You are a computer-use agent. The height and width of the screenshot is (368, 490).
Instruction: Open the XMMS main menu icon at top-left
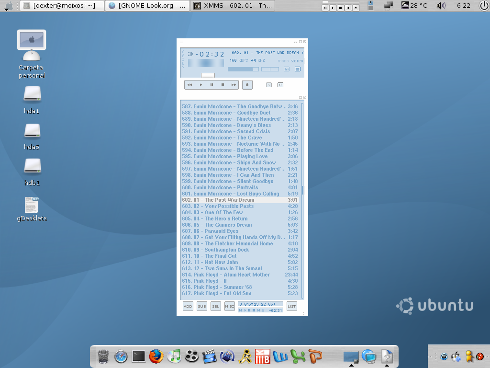point(181,42)
